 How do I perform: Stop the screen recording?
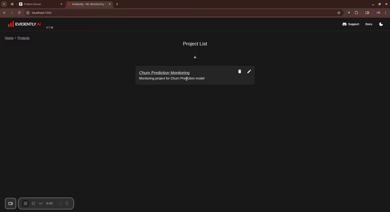click(x=26, y=203)
